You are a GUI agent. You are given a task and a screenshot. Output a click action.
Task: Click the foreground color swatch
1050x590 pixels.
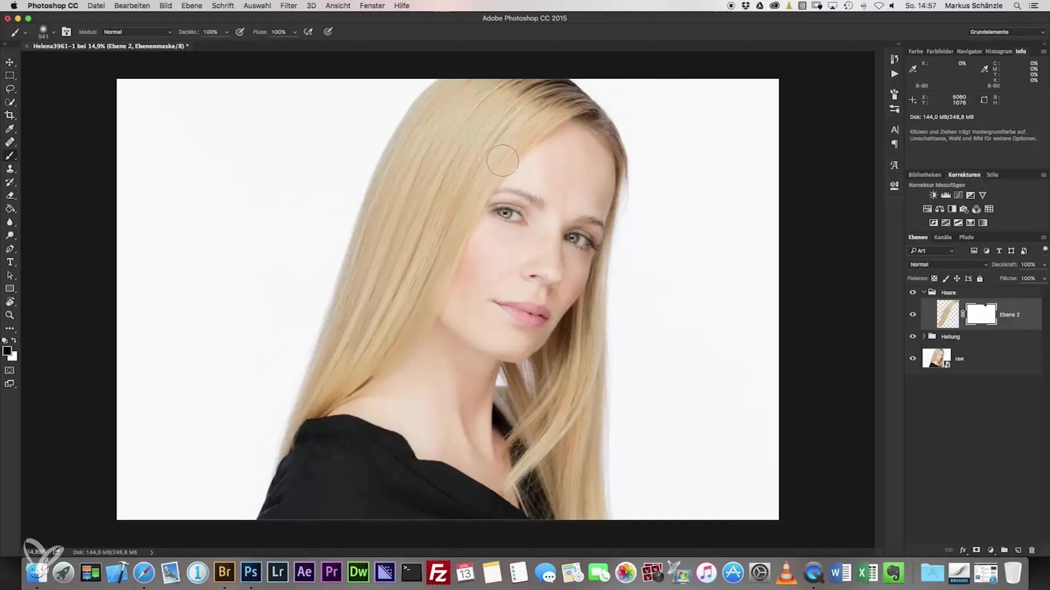(7, 351)
